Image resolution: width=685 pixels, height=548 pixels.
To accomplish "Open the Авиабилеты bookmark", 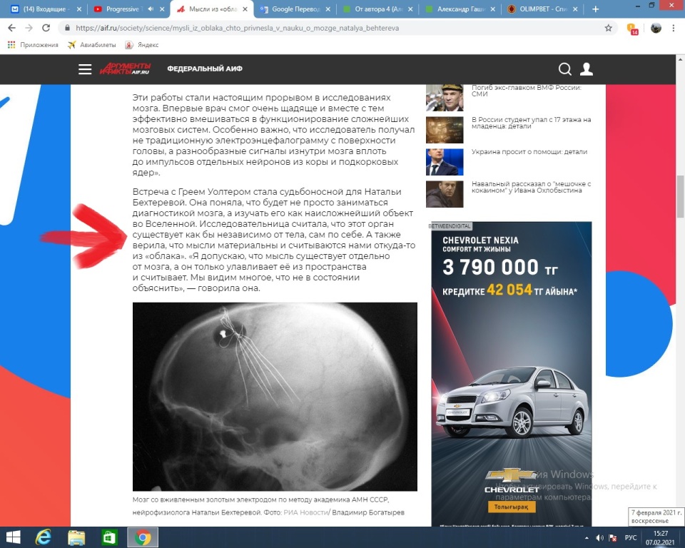I will [x=92, y=44].
